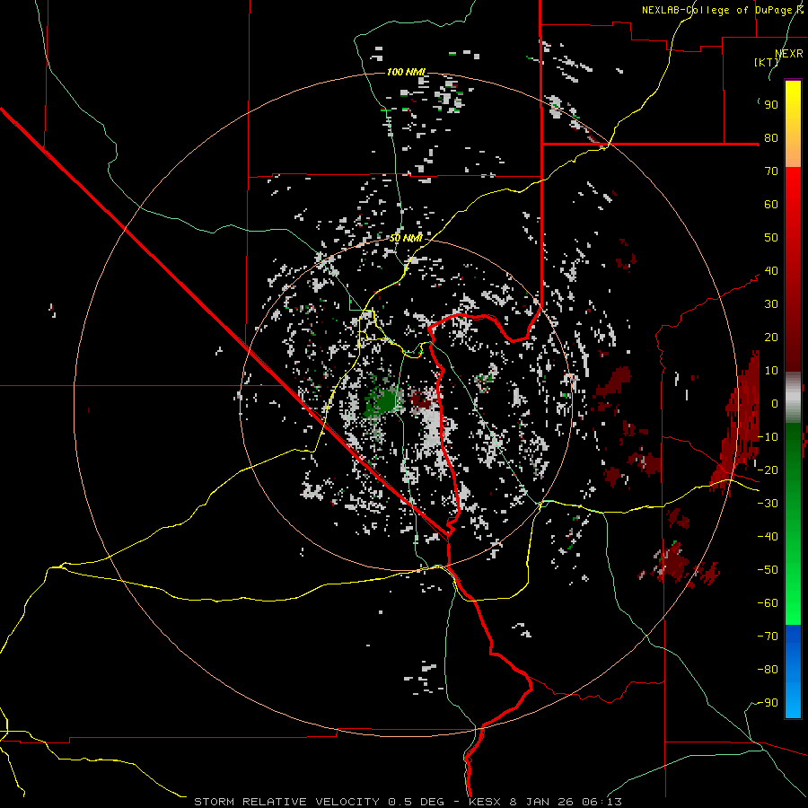Click the 60 value on the velocity scale
The width and height of the screenshot is (808, 808).
coord(771,205)
